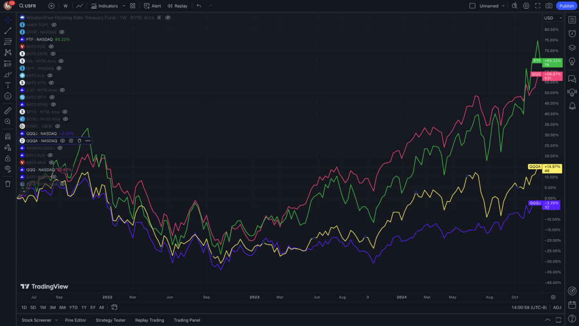Start bar Replay
The height and width of the screenshot is (326, 579).
point(177,6)
